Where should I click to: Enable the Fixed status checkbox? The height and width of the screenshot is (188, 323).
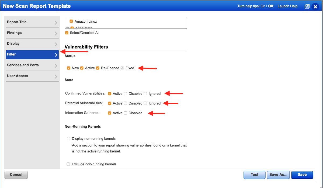tap(122, 68)
